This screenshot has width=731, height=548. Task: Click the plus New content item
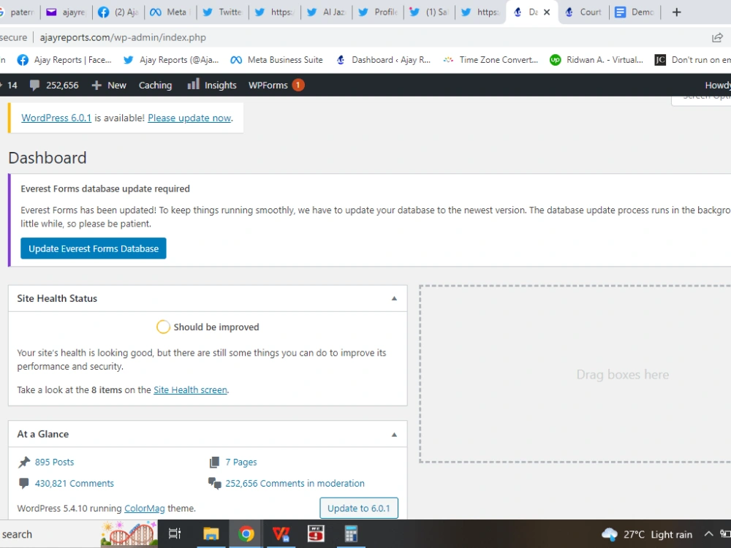click(x=109, y=85)
